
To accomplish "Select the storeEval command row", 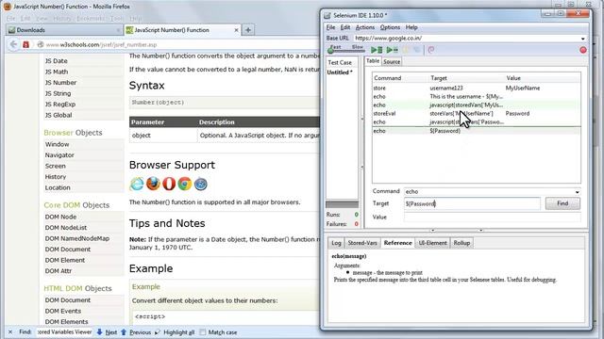I will click(476, 113).
